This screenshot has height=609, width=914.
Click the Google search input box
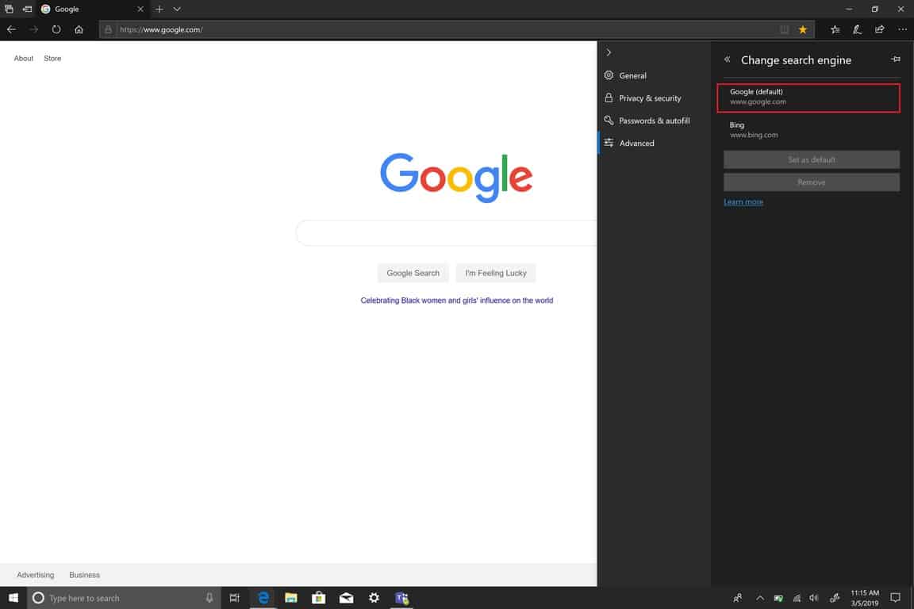pos(446,233)
